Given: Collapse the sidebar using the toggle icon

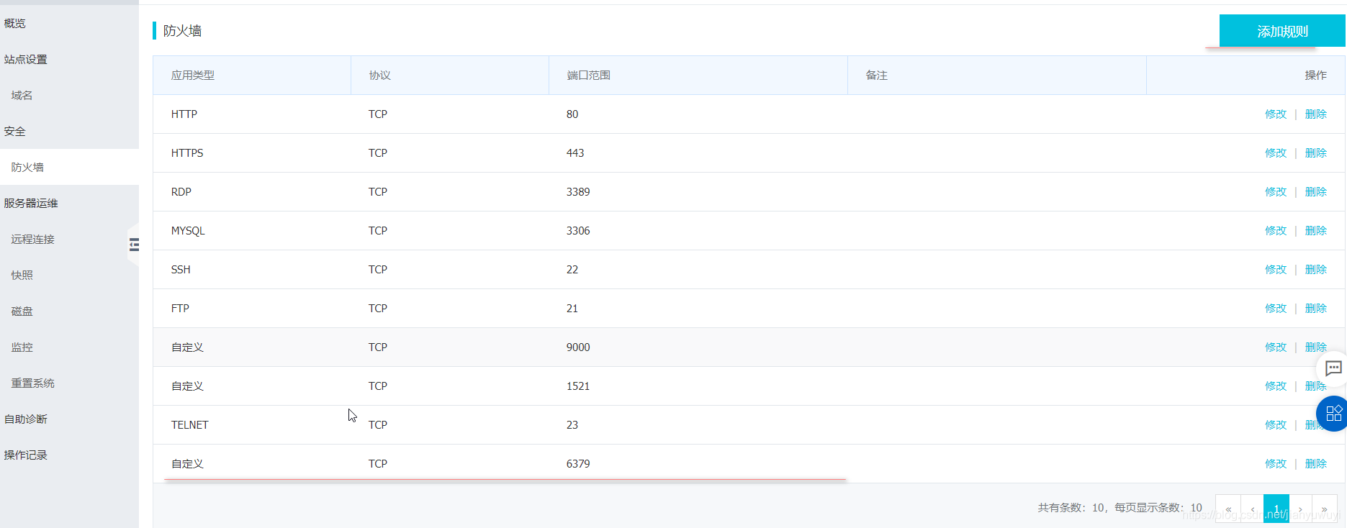Looking at the screenshot, I should (x=134, y=245).
